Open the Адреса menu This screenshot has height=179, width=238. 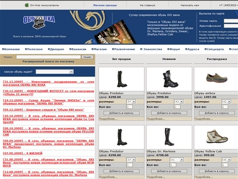pyautogui.click(x=192, y=49)
